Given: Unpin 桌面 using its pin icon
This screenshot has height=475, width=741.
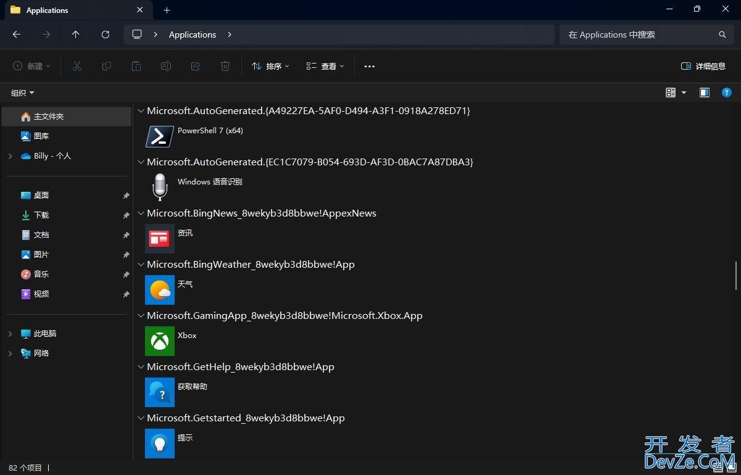Looking at the screenshot, I should click(x=126, y=196).
